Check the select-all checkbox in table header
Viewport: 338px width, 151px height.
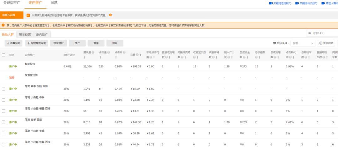pos(4,55)
